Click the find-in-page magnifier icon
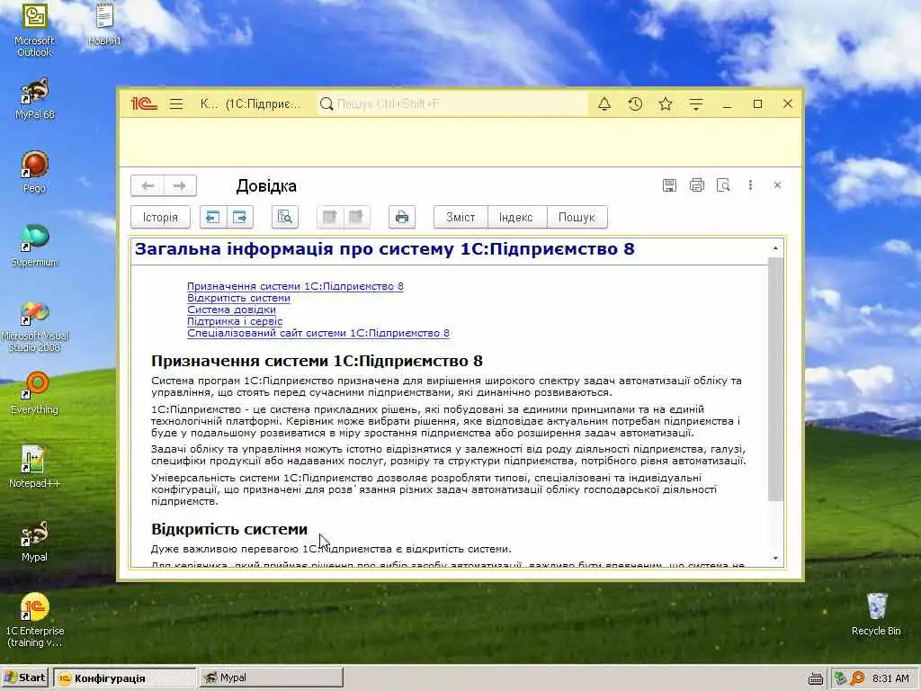 285,218
